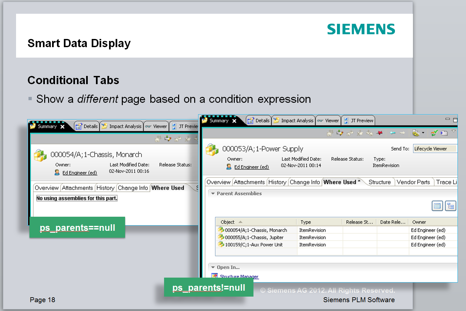Click the Structure Manager icon under Open In
Image resolution: width=466 pixels, height=311 pixels.
214,277
